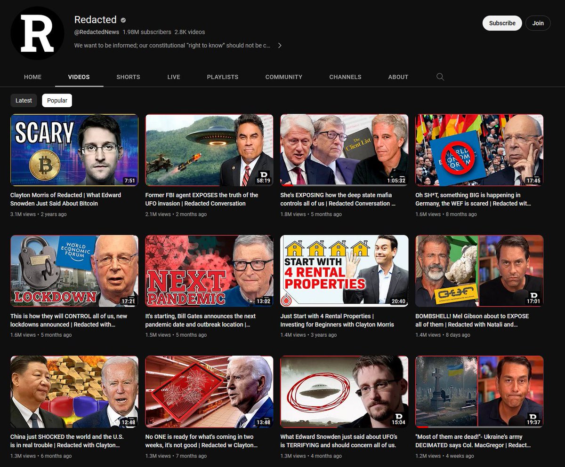Click title 'Just Start with 4 Rental Properties'
The image size is (565, 467).
(337, 320)
